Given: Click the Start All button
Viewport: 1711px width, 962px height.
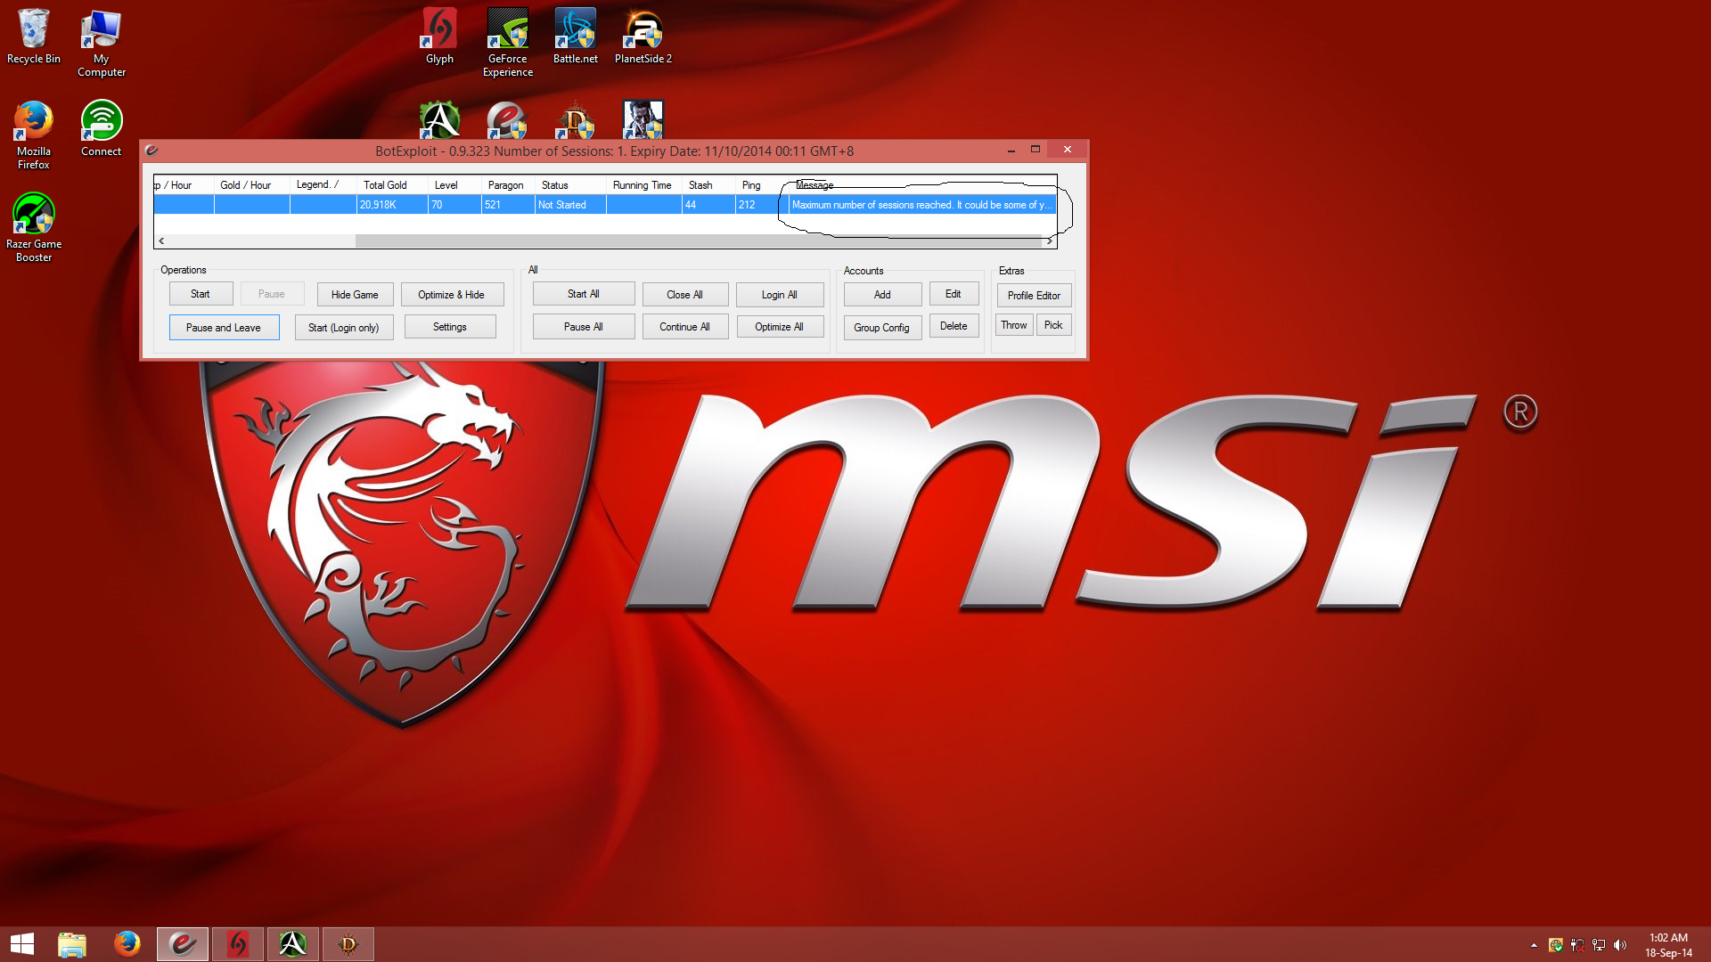Looking at the screenshot, I should [584, 294].
